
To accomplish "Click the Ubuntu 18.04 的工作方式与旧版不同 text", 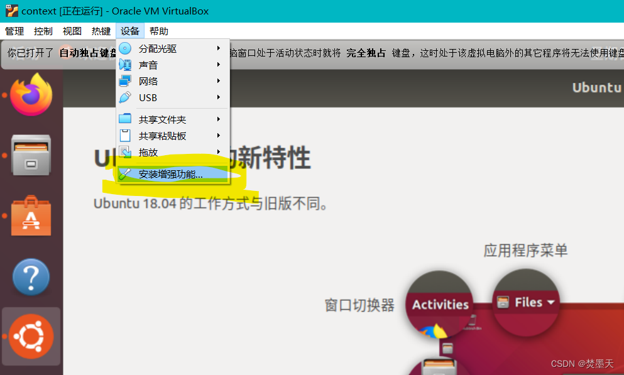I will [211, 204].
